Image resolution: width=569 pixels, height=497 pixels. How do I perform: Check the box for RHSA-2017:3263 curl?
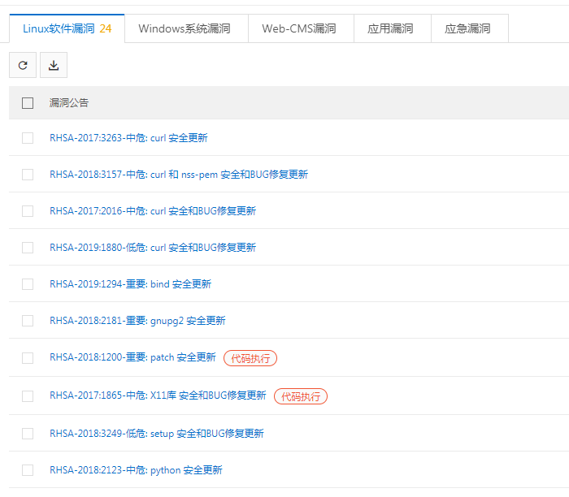(28, 138)
